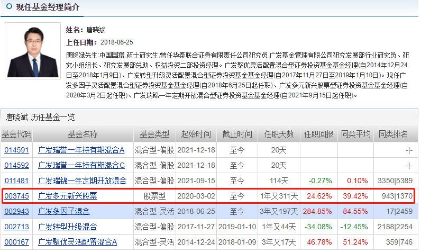Open fund code link 002943
This screenshot has height=252, width=421.
coord(16,211)
